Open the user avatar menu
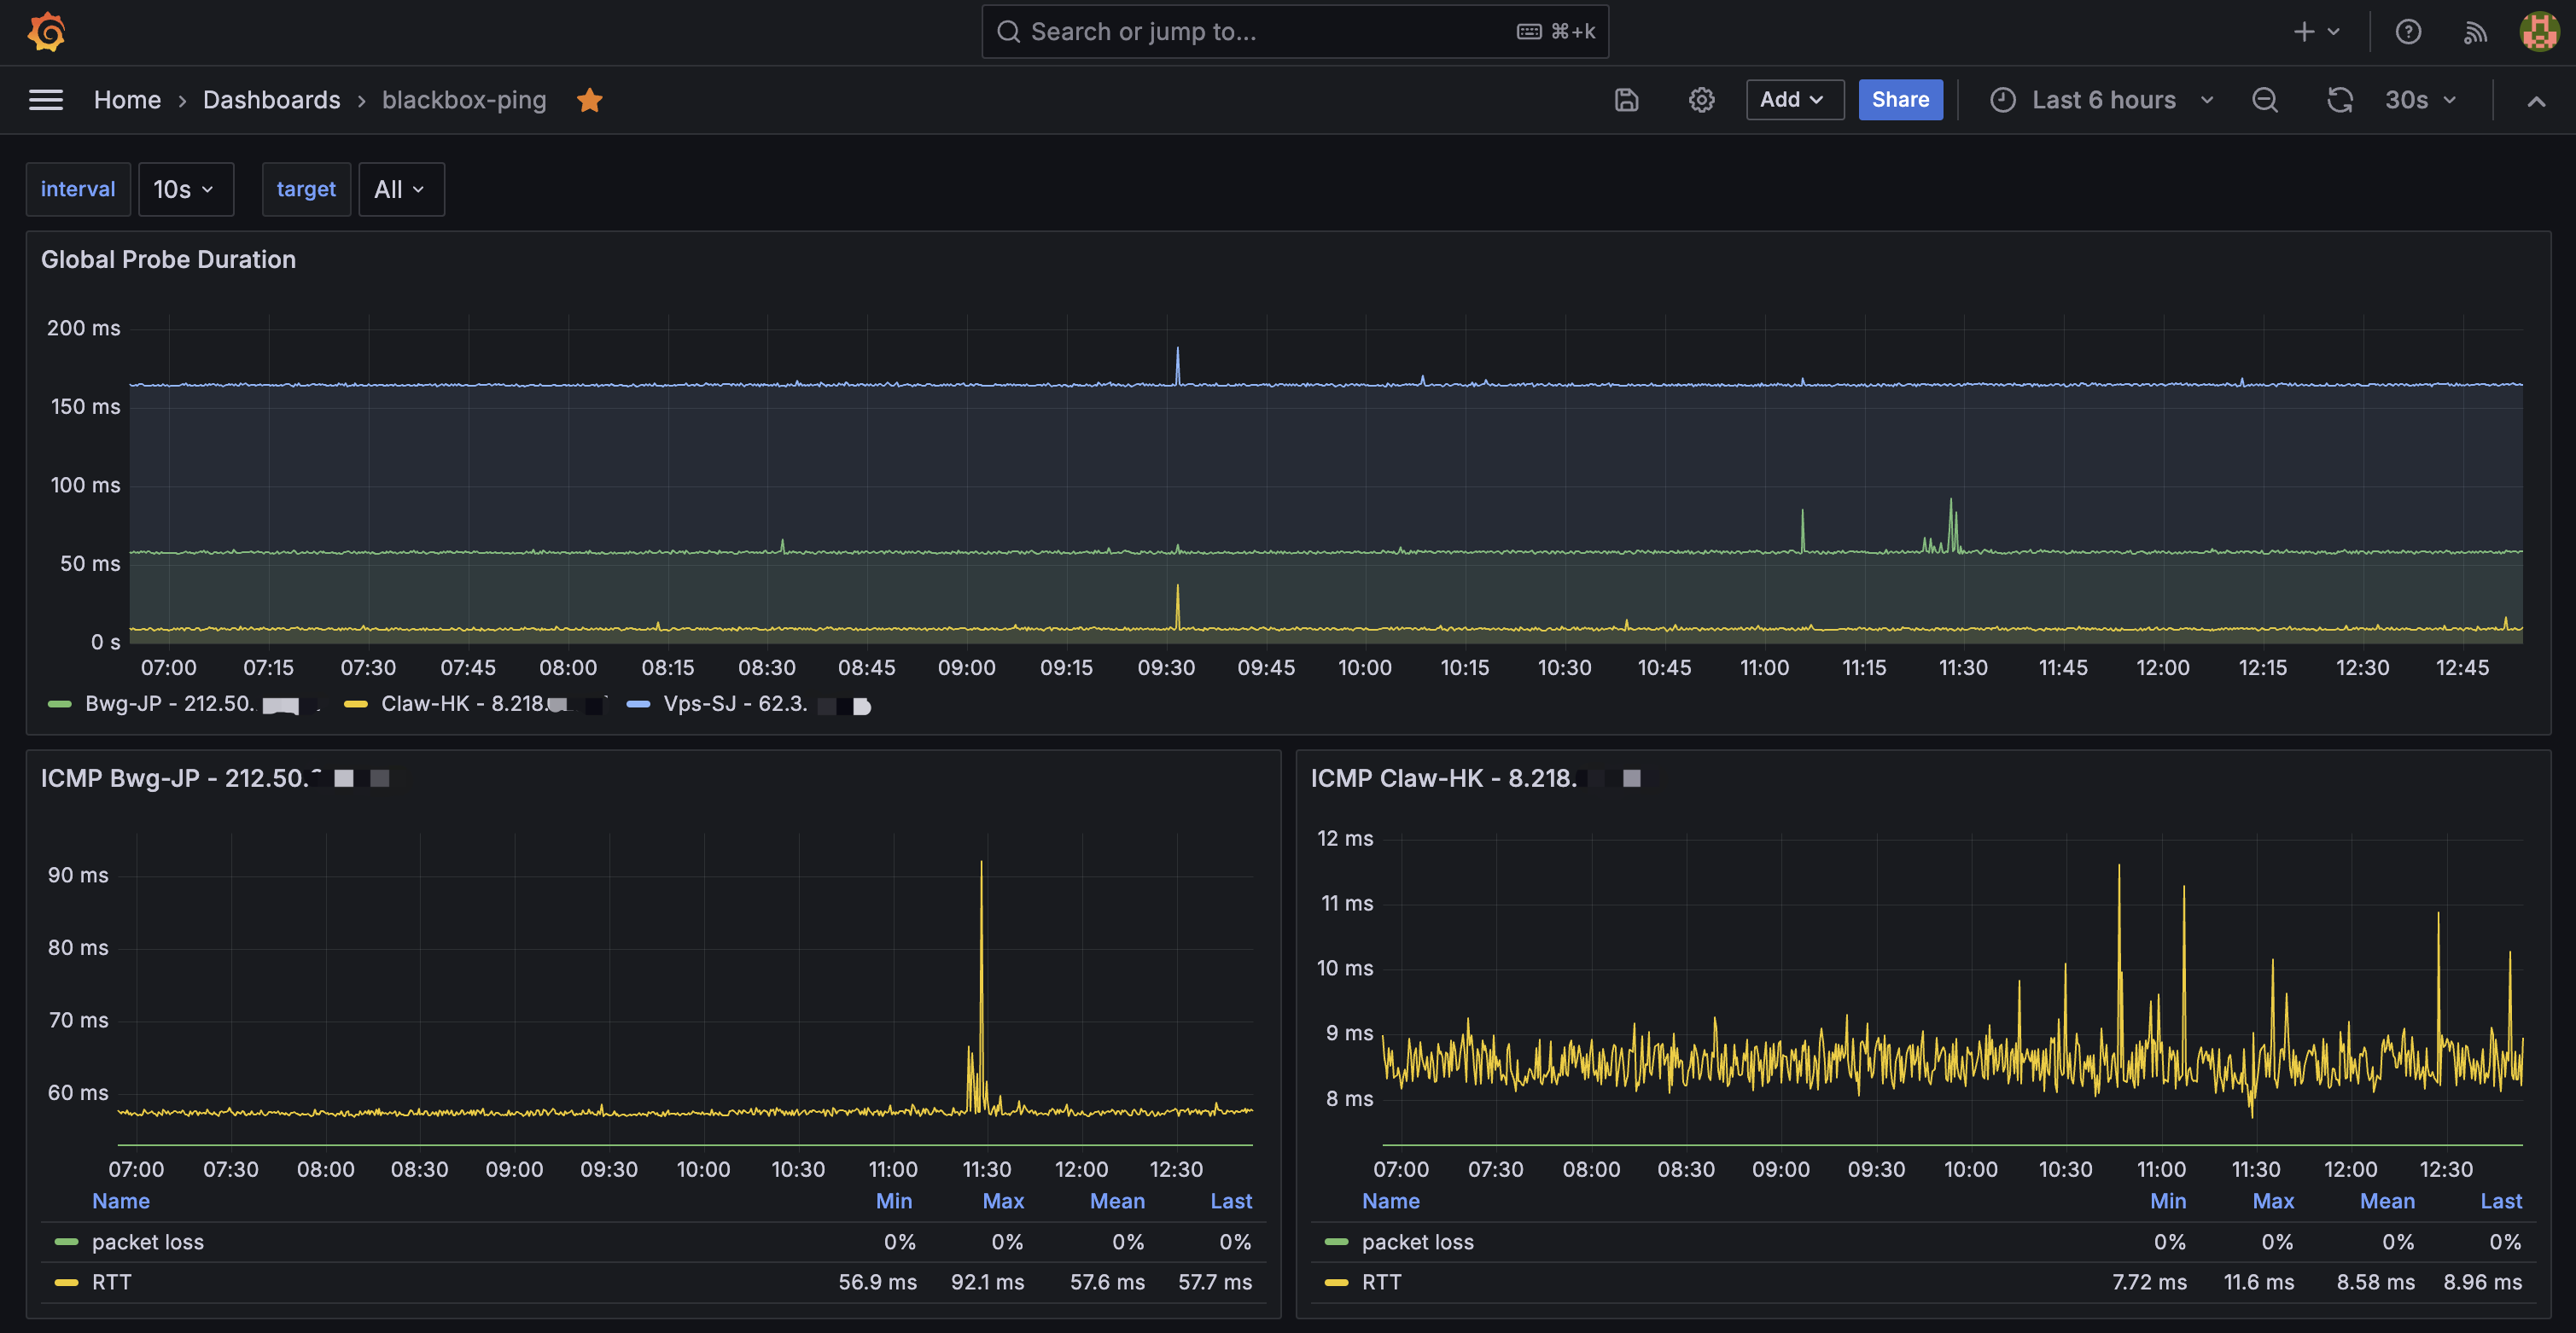 pyautogui.click(x=2539, y=32)
